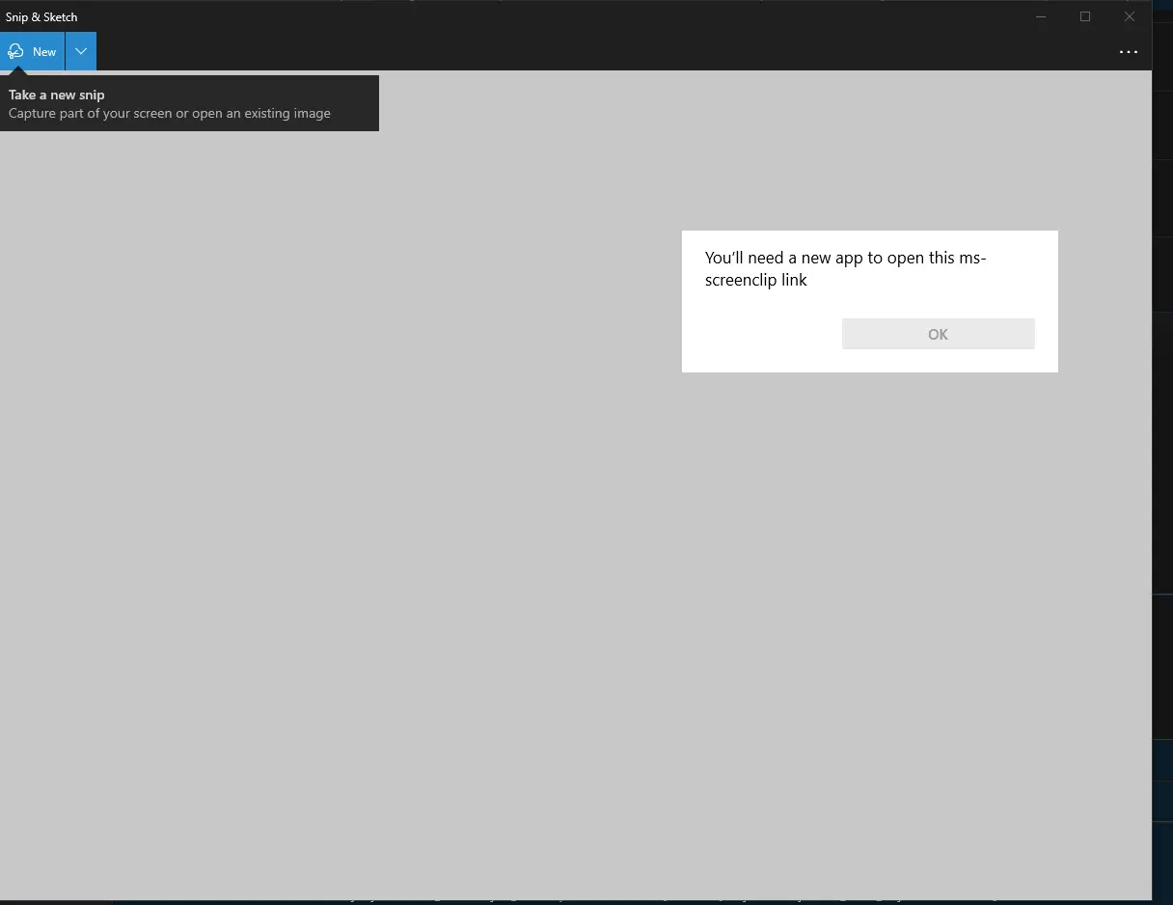
Task: Expand the New snip delay dropdown arrow
Action: pyautogui.click(x=81, y=52)
